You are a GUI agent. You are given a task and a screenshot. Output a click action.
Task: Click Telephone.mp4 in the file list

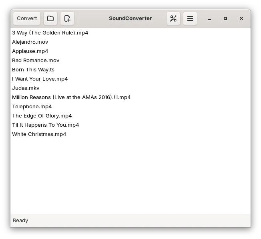(x=32, y=107)
